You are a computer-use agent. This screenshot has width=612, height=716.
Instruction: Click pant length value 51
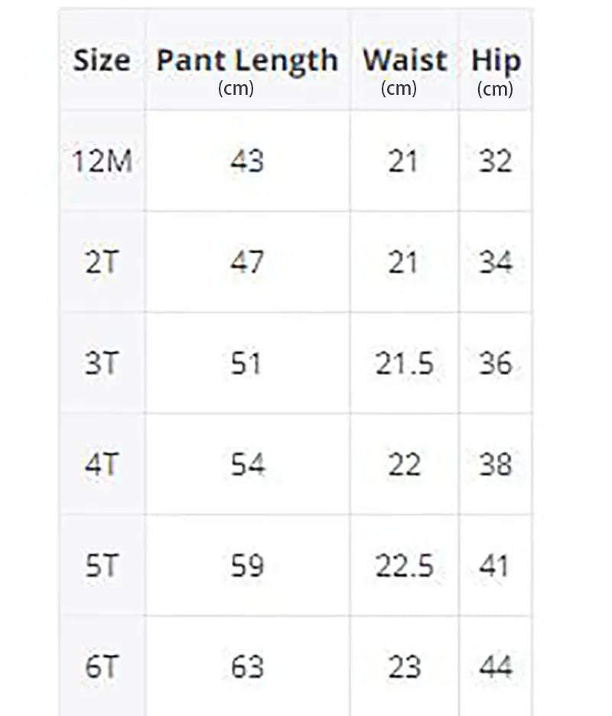[x=247, y=363]
